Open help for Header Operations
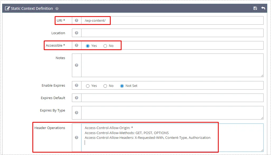The height and width of the screenshot is (155, 271). click(x=76, y=138)
